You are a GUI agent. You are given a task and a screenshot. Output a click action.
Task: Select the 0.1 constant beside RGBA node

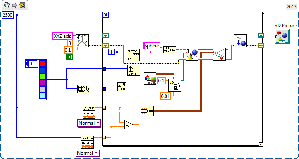coord(162,81)
